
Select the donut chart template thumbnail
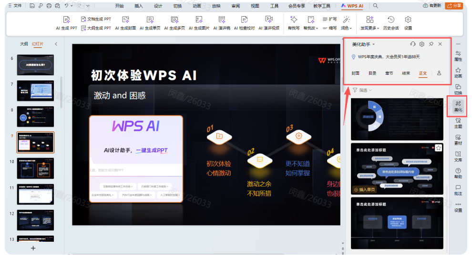pyautogui.click(x=397, y=119)
